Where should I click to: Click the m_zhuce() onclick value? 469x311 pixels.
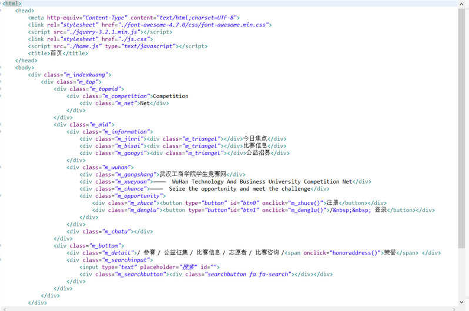coord(306,203)
